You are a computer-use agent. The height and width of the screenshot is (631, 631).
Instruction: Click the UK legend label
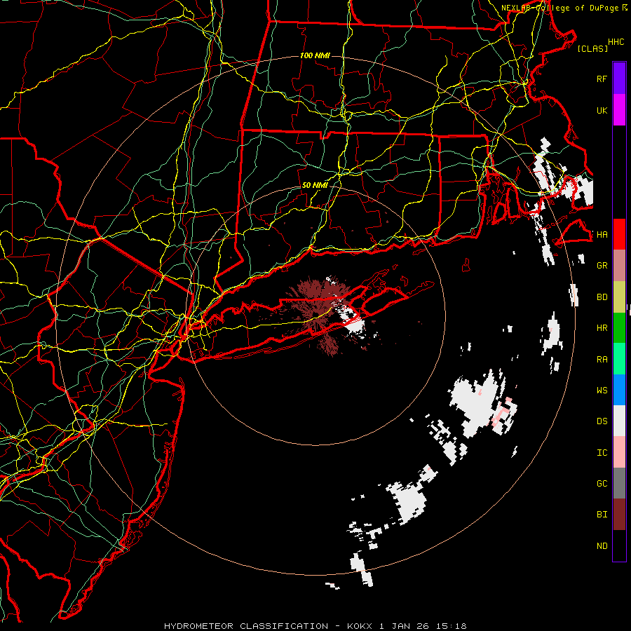(x=602, y=110)
